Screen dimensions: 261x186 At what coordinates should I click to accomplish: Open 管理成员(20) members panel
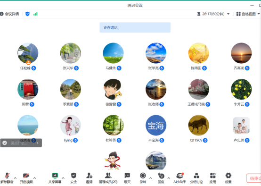coord(108,178)
